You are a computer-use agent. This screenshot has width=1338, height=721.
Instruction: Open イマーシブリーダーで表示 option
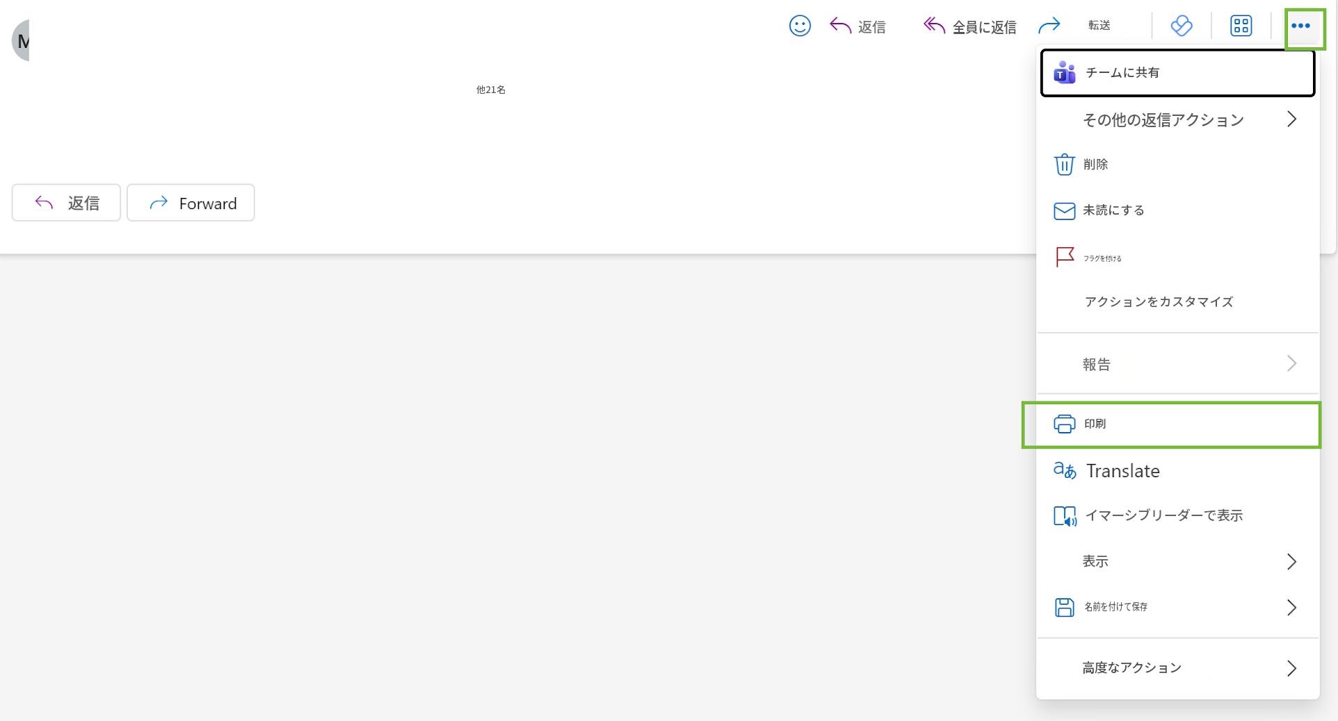[x=1177, y=515]
